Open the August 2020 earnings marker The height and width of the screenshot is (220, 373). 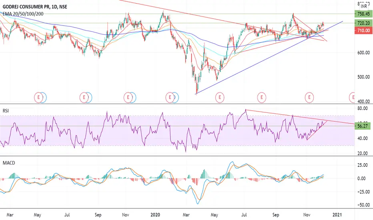pyautogui.click(x=262, y=97)
